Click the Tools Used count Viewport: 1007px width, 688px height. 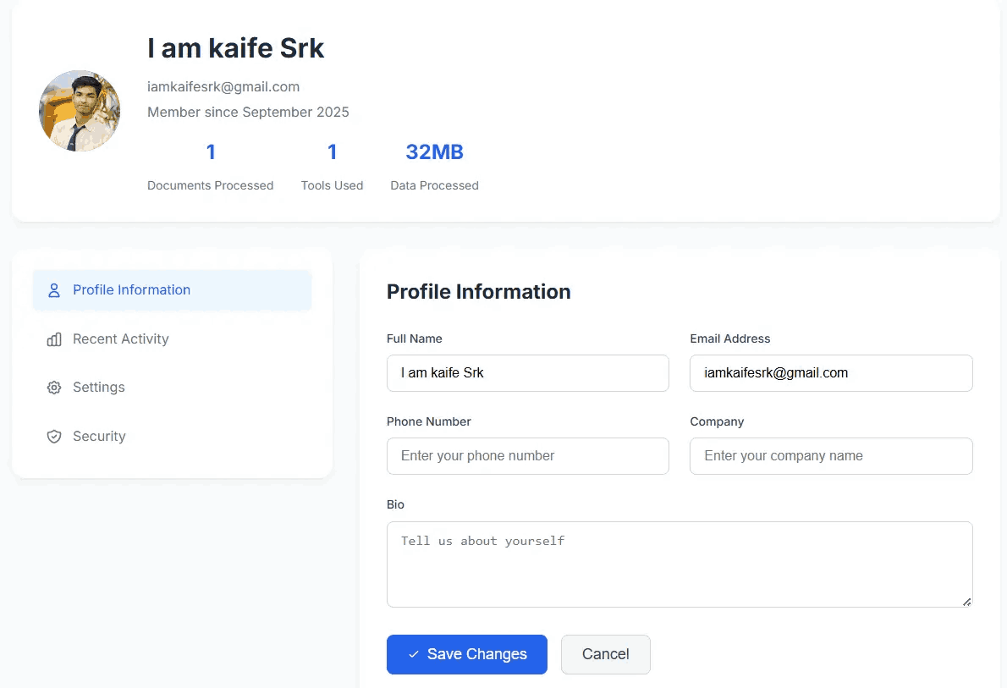click(x=332, y=152)
